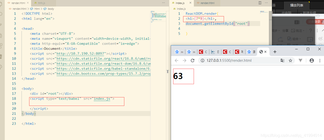Click the translate page icon in address bar
Screen dimensions: 324x140
tap(282, 60)
